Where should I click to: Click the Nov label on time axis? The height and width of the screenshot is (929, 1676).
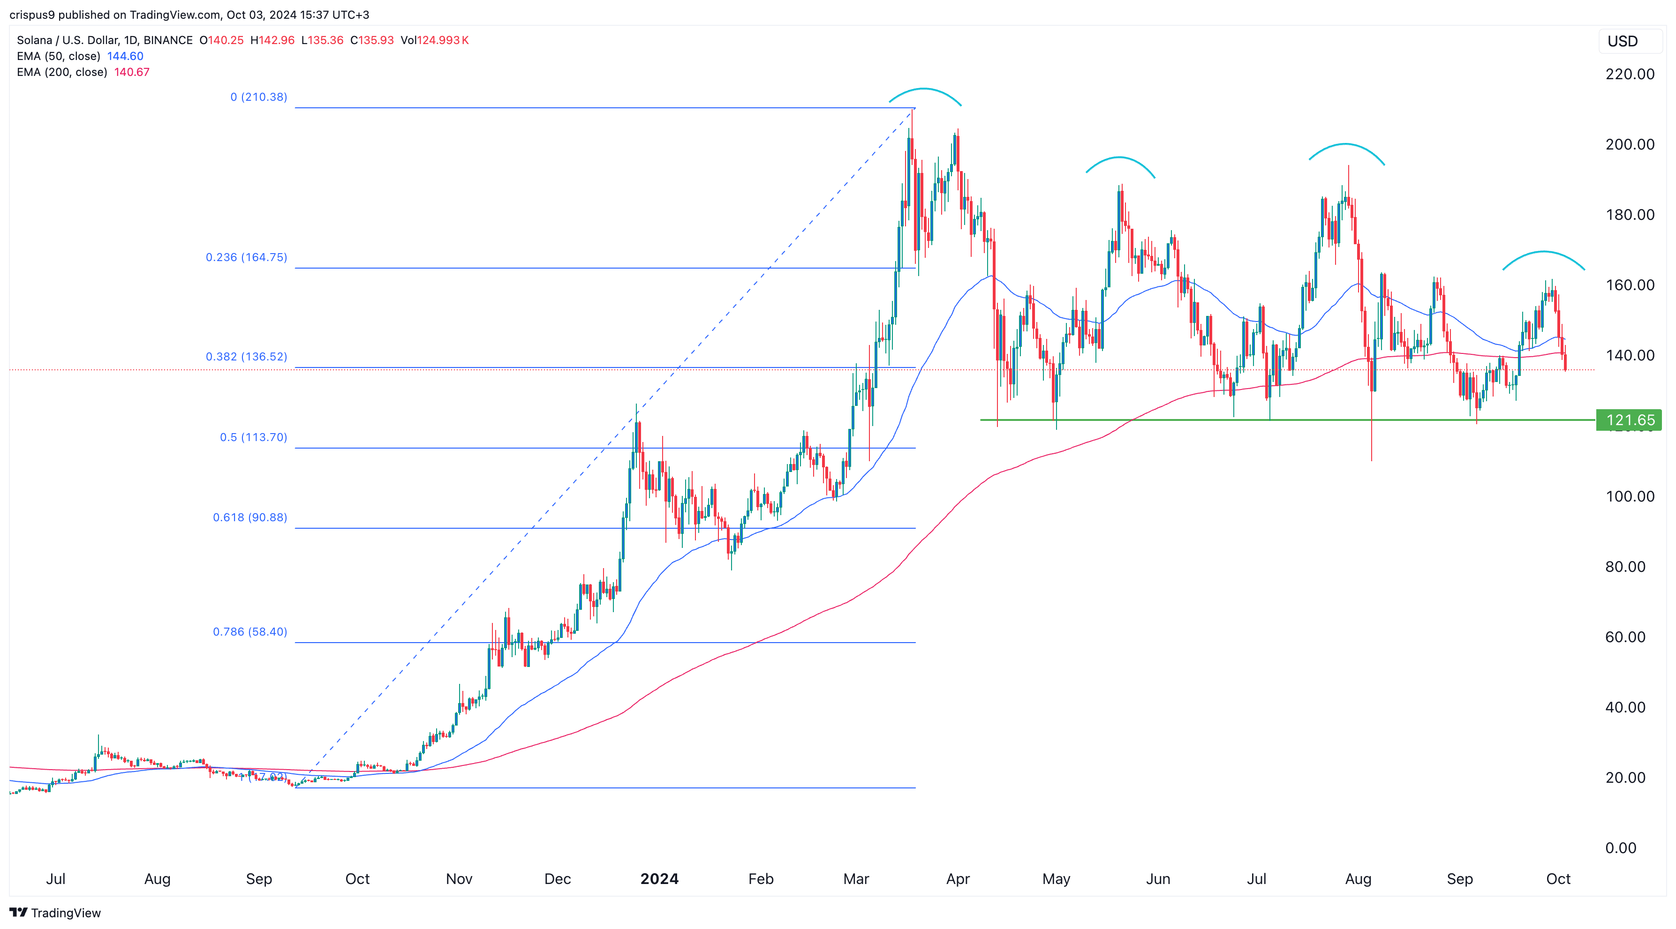click(459, 879)
